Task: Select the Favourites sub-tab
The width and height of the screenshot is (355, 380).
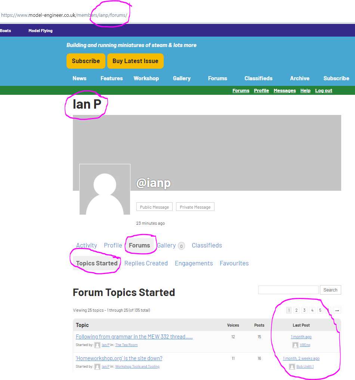Action: tap(234, 263)
